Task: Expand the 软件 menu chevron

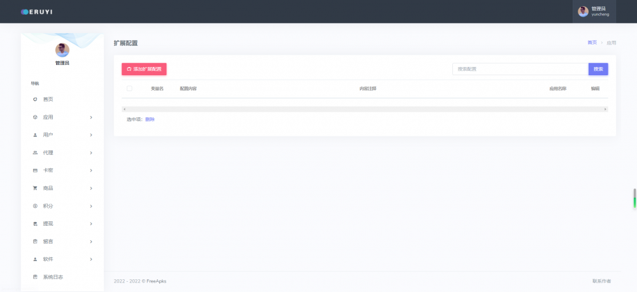Action: [x=91, y=259]
